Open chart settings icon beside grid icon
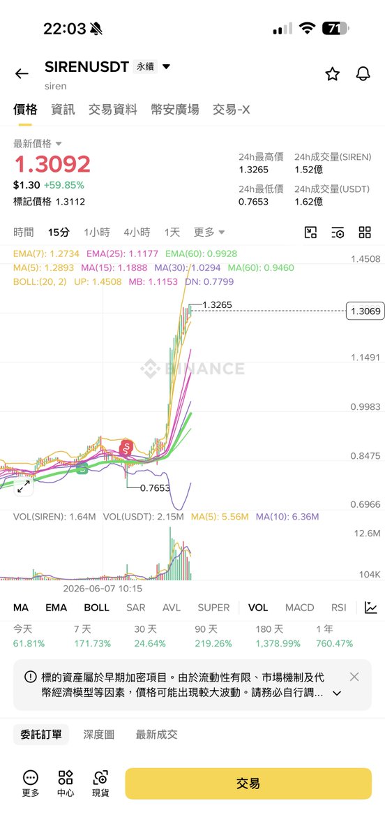 point(338,233)
